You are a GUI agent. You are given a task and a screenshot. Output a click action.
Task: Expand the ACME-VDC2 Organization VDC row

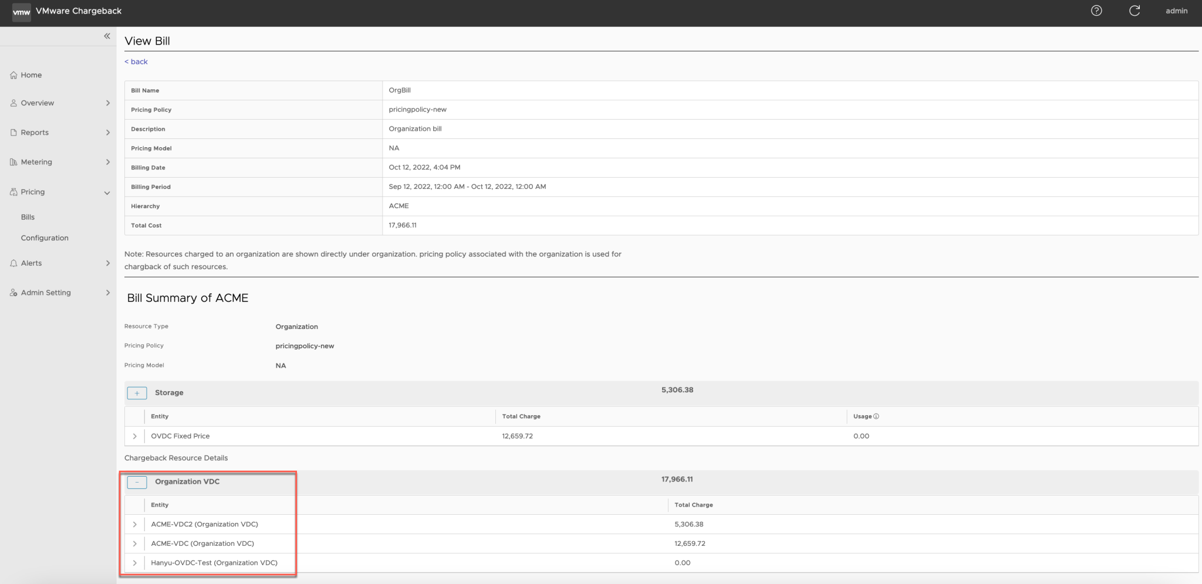(134, 524)
